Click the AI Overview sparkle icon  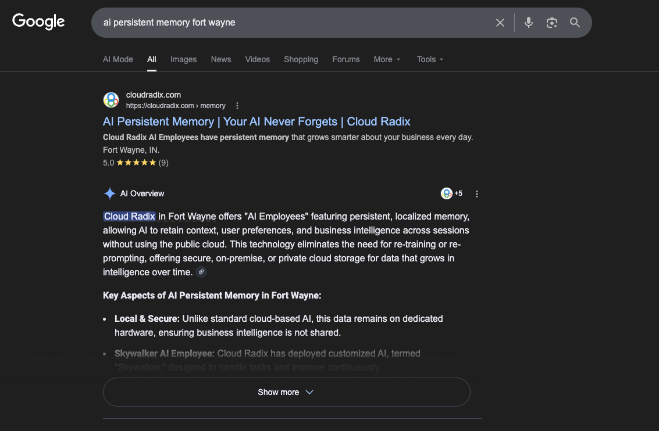click(x=109, y=193)
